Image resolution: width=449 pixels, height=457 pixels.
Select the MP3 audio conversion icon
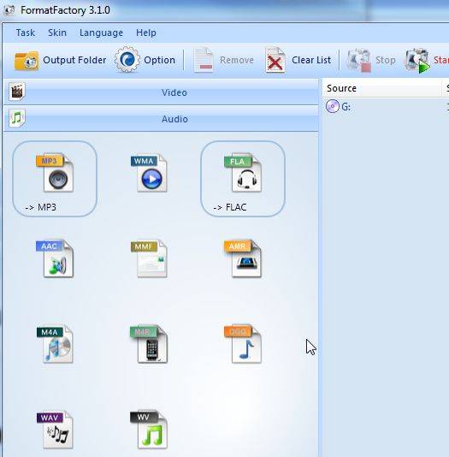[55, 179]
